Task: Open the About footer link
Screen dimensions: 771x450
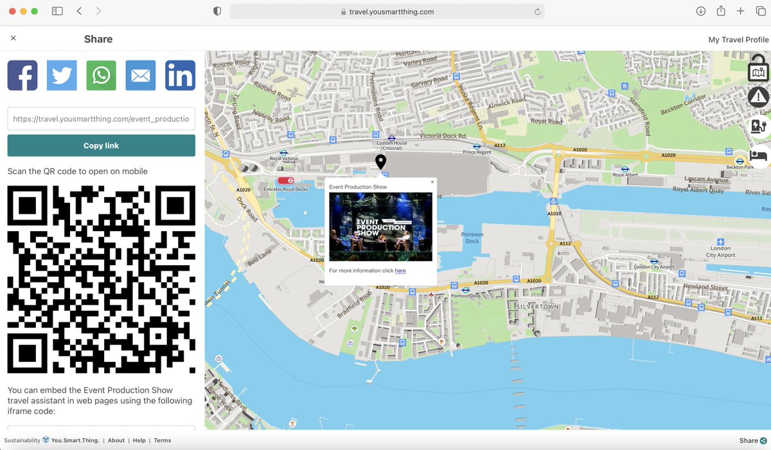Action: (x=116, y=440)
